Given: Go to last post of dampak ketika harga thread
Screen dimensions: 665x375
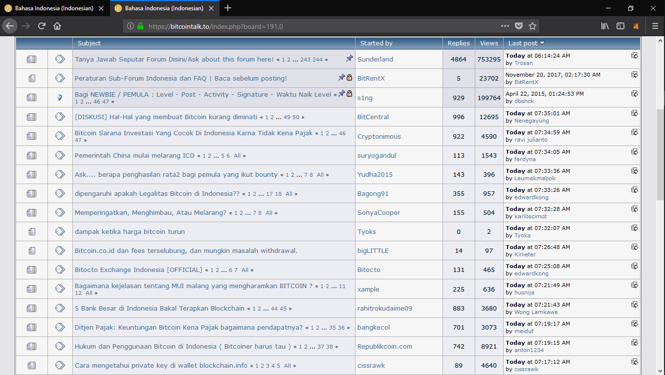Looking at the screenshot, I should pos(635,228).
